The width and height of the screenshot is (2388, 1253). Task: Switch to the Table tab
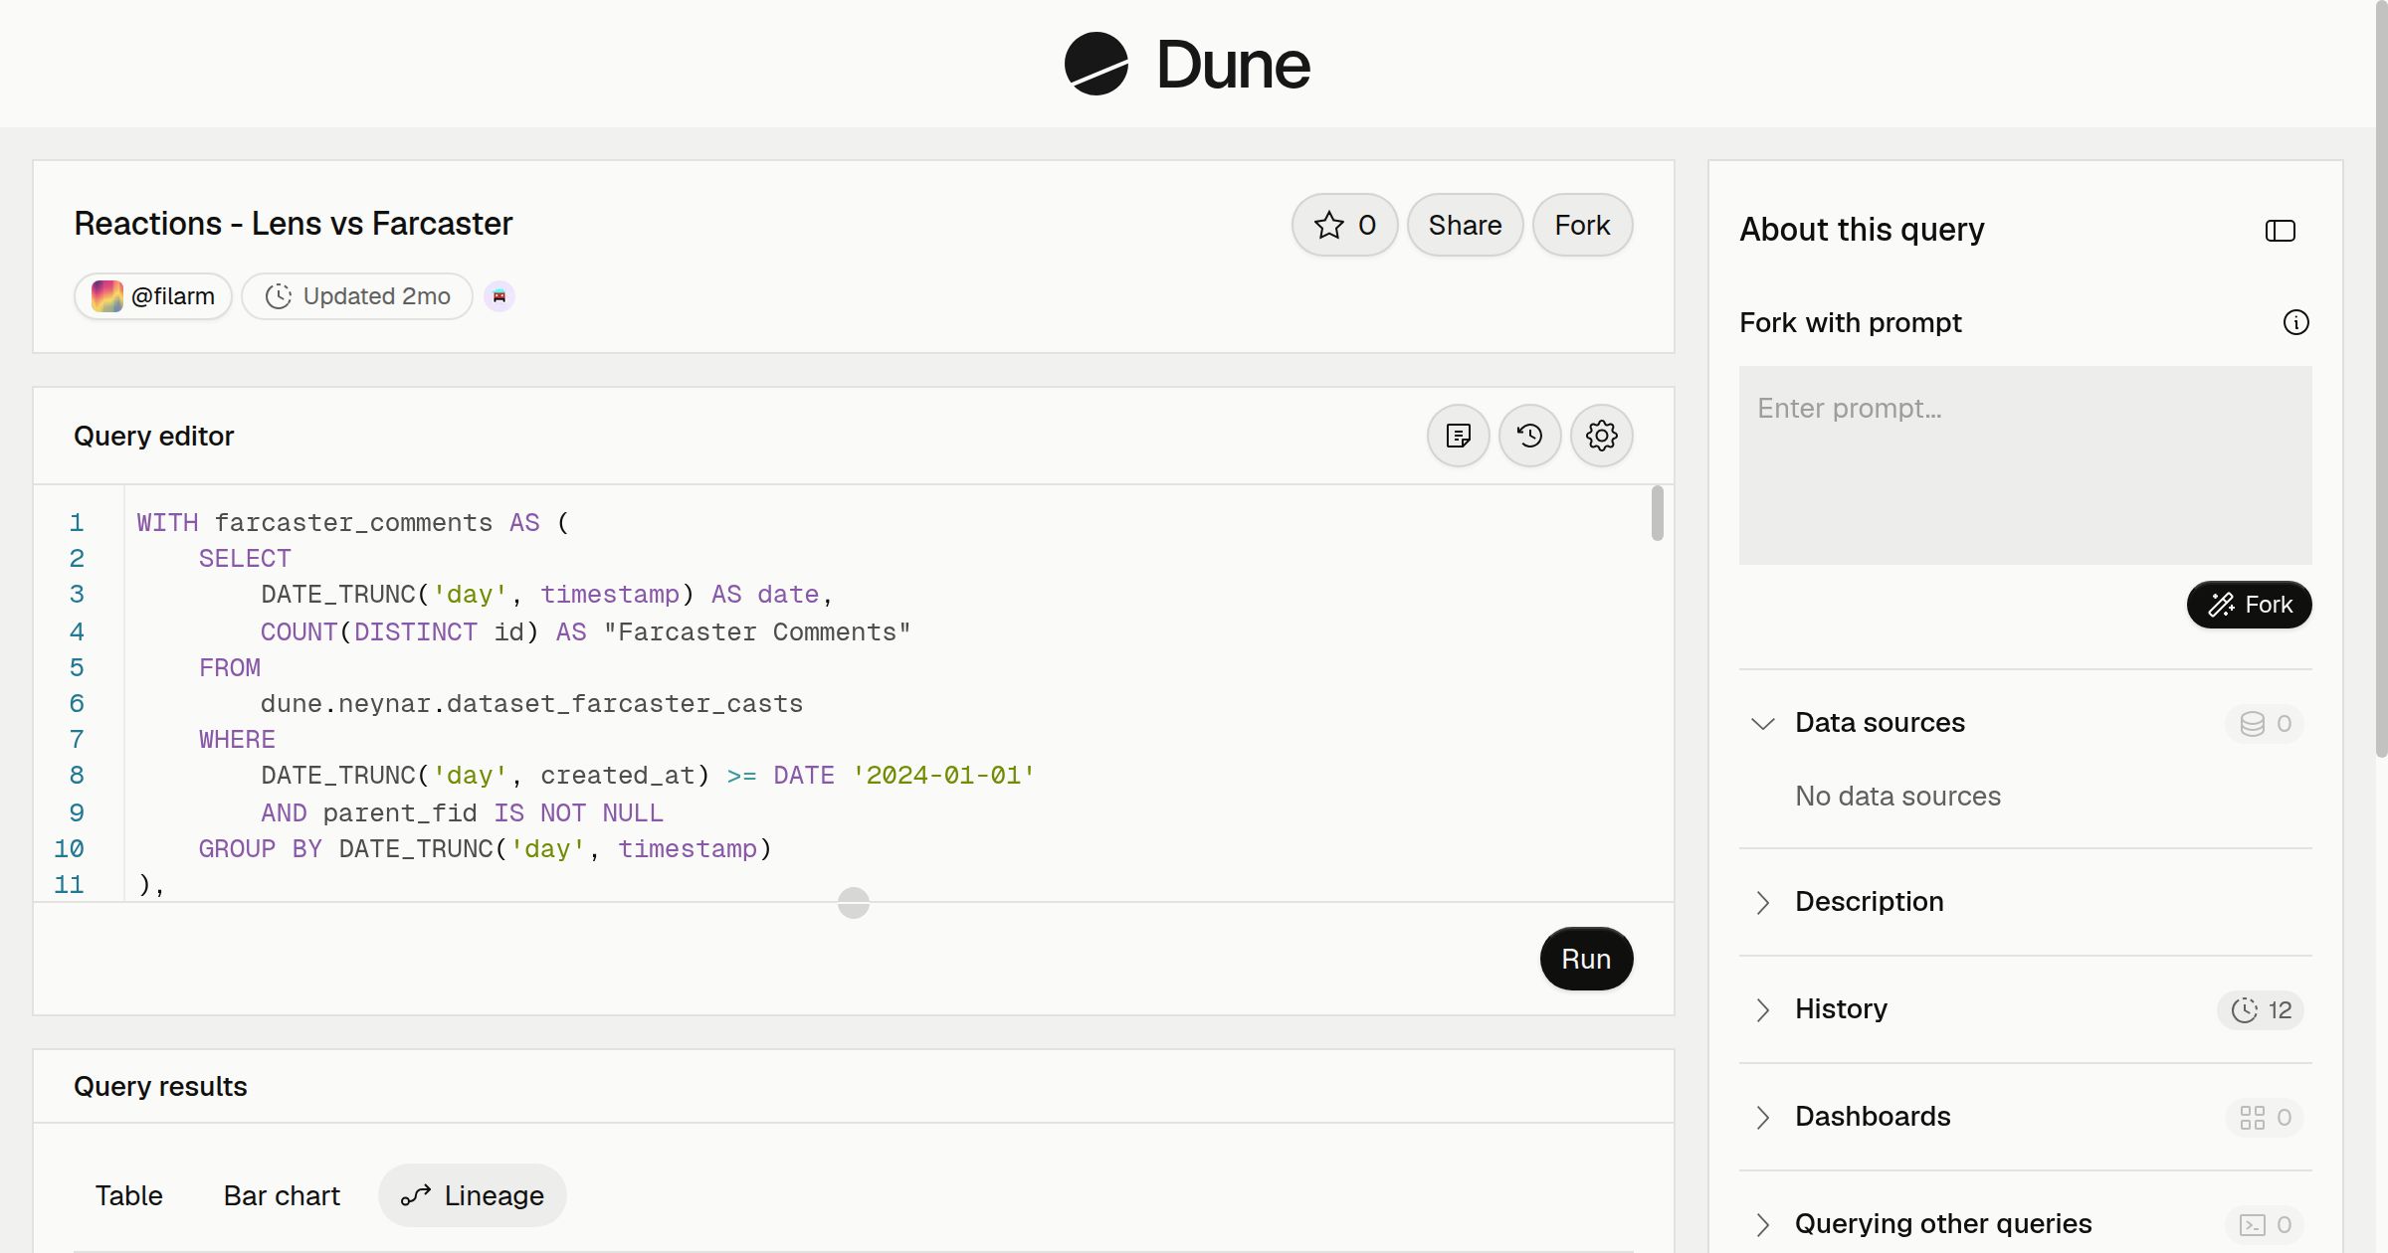coord(129,1195)
